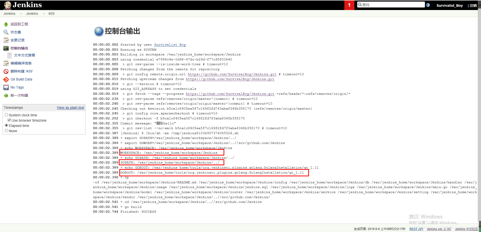Click the Jenkins header title text
The height and width of the screenshot is (232, 481).
(x=27, y=5)
